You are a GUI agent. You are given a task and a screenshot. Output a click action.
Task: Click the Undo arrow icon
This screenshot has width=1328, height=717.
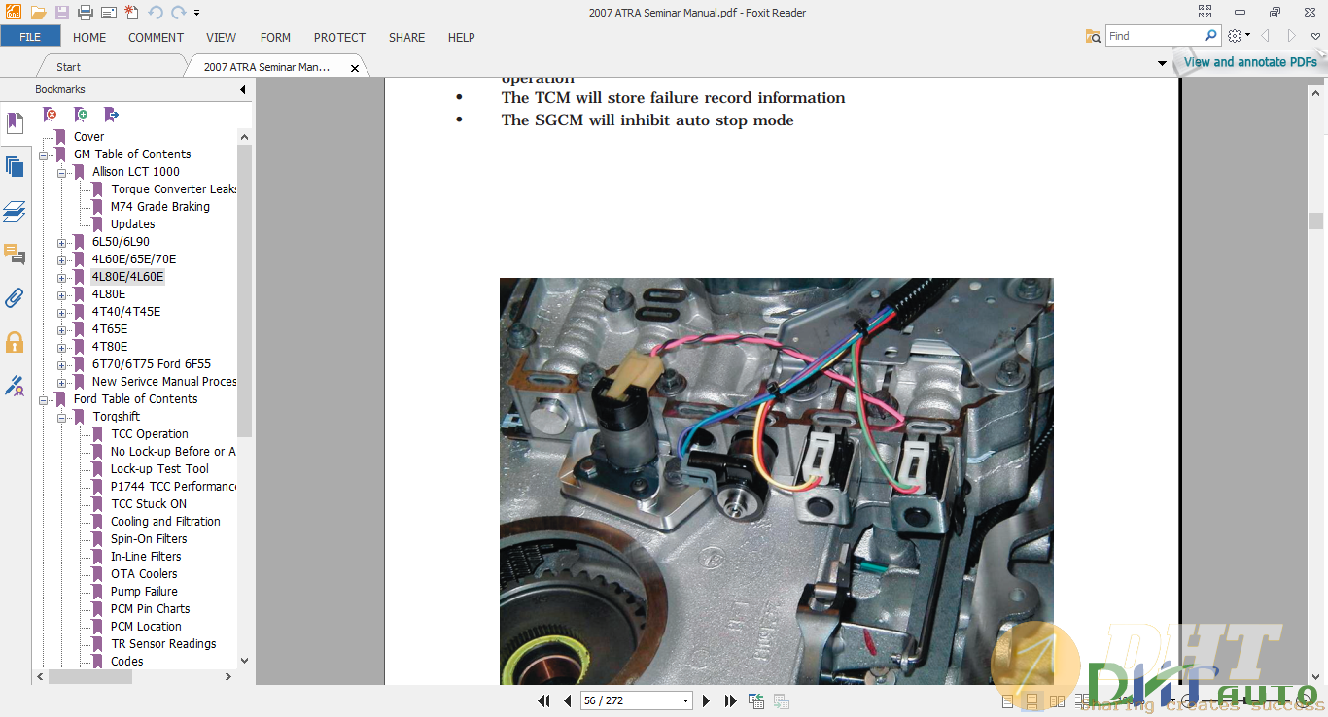pos(156,13)
